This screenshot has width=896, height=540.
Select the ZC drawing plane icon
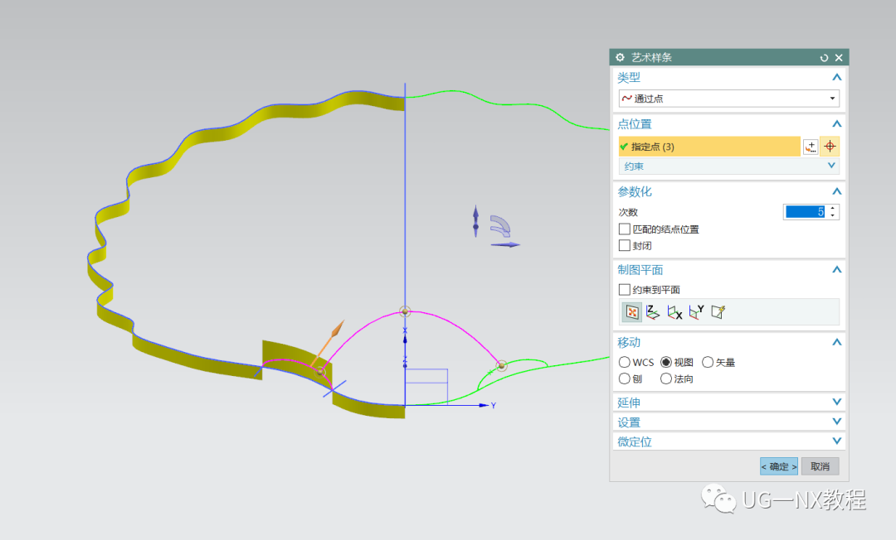652,311
